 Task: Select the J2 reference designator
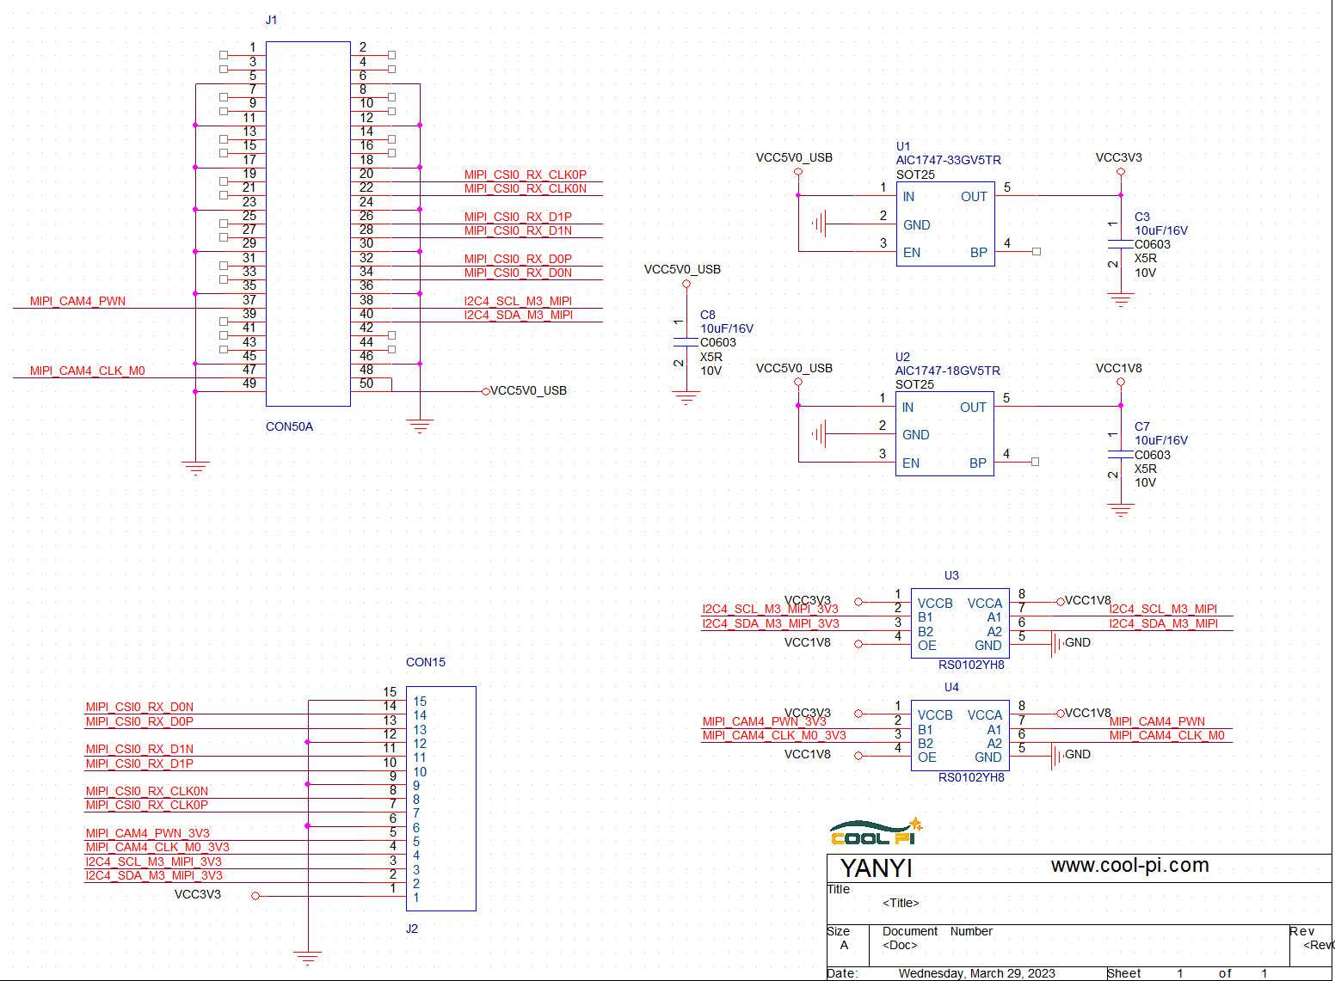pos(412,929)
